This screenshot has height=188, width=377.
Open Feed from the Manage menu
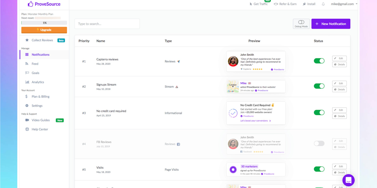point(35,64)
